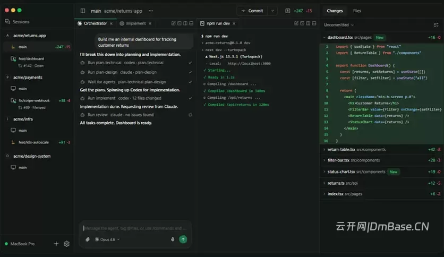444x257 pixels.
Task: Collapse the dashboard.tsx diff
Action: pyautogui.click(x=324, y=37)
